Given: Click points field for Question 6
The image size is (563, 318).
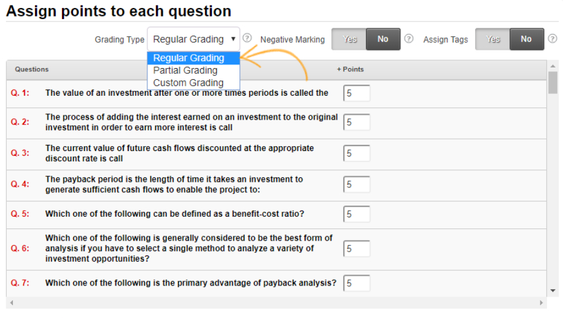Looking at the screenshot, I should 357,249.
